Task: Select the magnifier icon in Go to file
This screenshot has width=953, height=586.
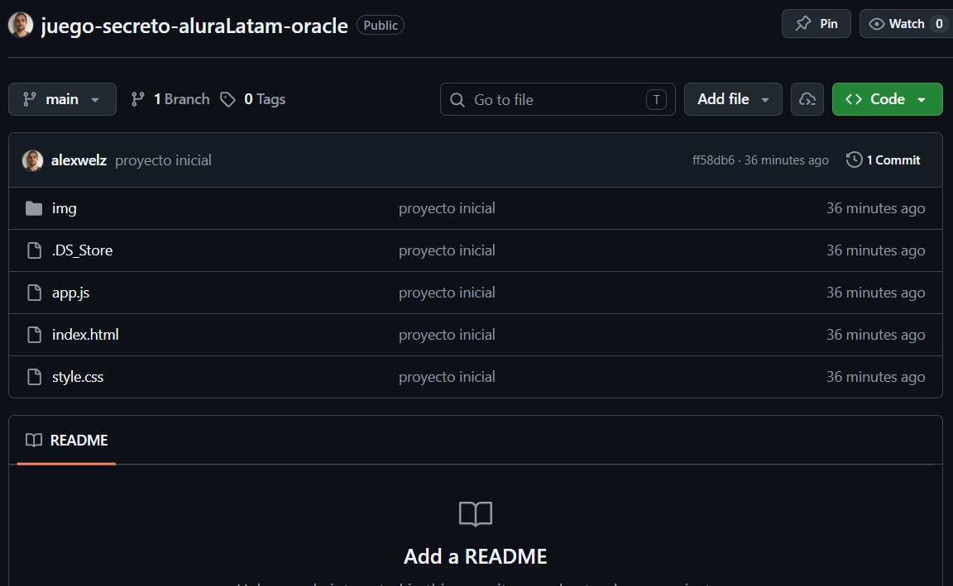Action: tap(457, 99)
